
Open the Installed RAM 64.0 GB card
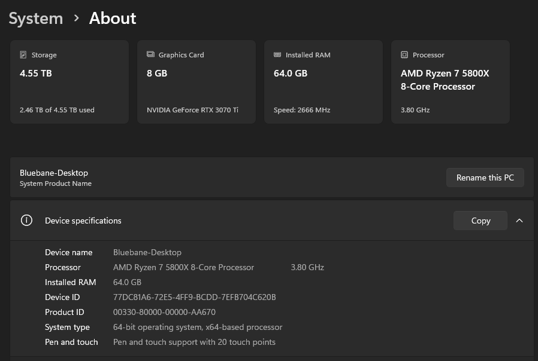coord(324,82)
